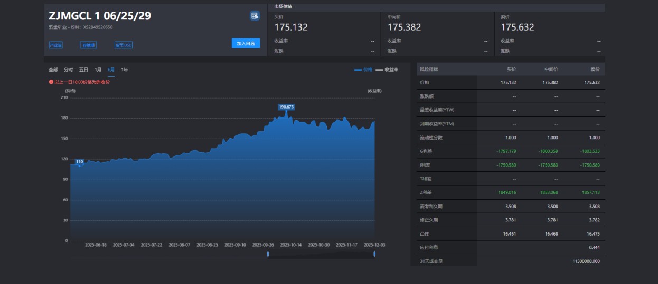Switch chart range to 分时

pos(69,70)
